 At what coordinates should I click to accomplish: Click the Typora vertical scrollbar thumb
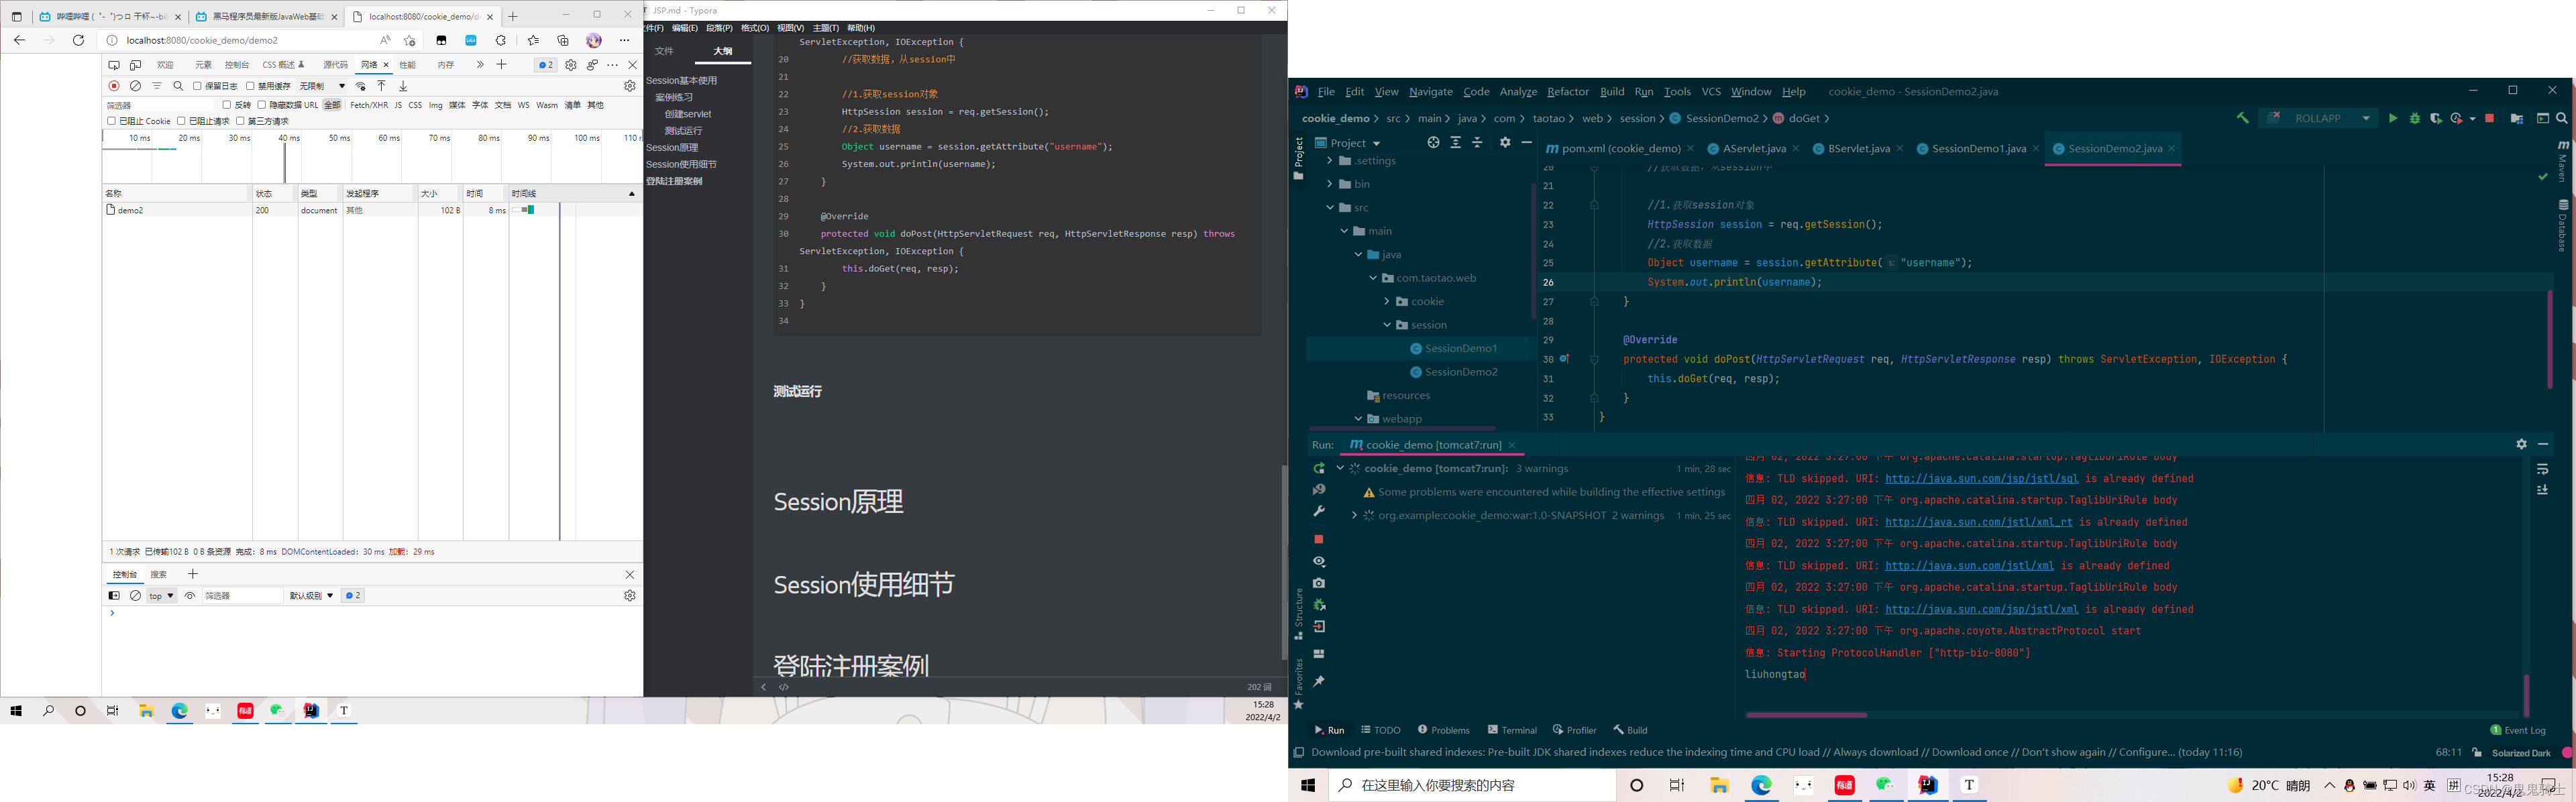[1284, 562]
